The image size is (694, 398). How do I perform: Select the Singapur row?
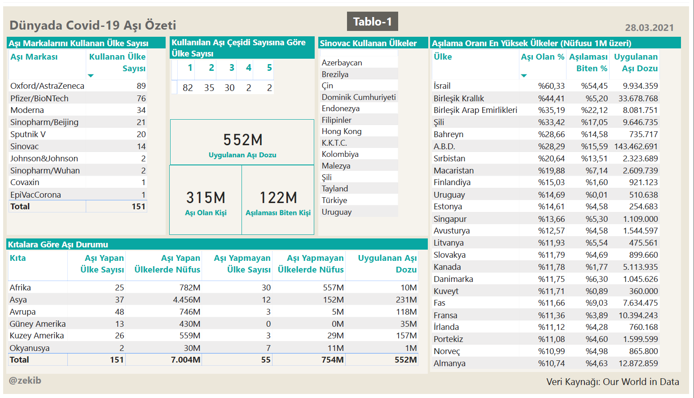546,219
